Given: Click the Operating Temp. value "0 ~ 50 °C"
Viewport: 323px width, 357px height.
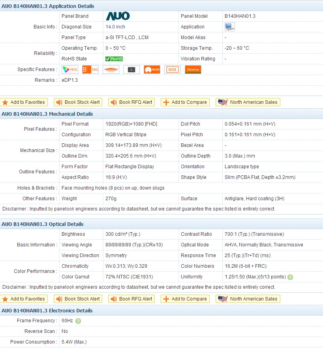Looking at the screenshot, I should [115, 48].
